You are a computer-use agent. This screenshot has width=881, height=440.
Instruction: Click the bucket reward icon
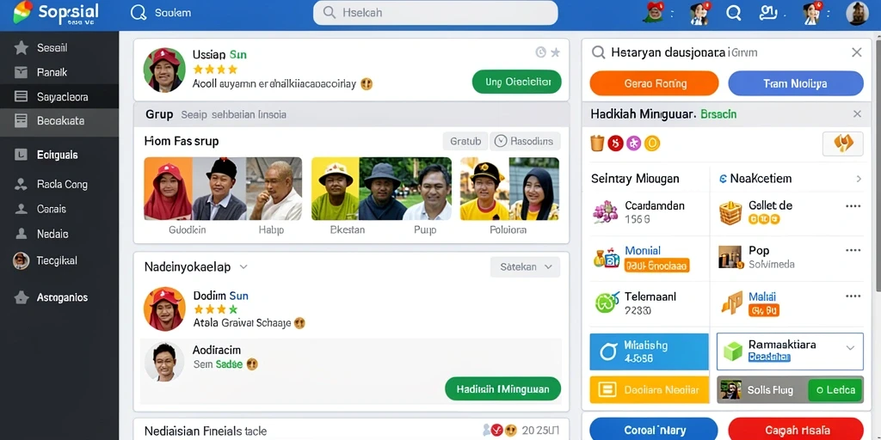[597, 144]
